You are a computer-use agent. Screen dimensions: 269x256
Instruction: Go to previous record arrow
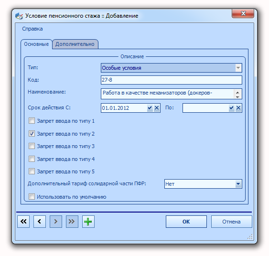(x=40, y=221)
